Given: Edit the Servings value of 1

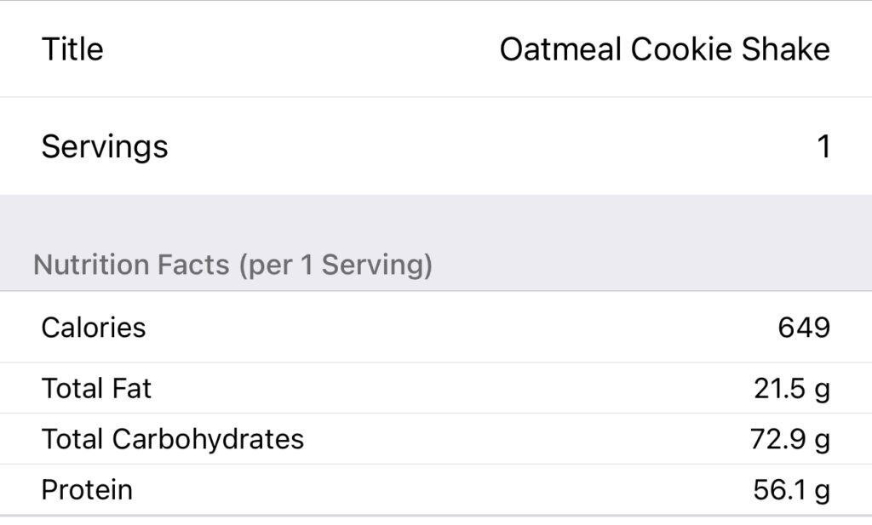Looking at the screenshot, I should click(x=823, y=147).
